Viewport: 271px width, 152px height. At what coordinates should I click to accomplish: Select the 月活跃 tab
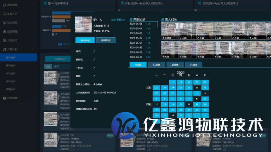[x=138, y=65]
